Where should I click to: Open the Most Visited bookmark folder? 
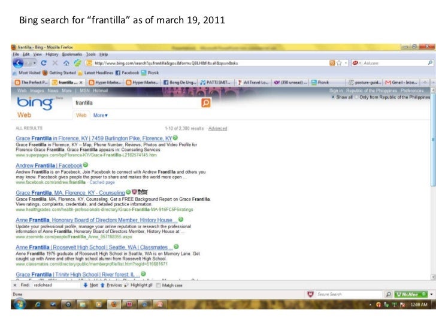(26, 73)
